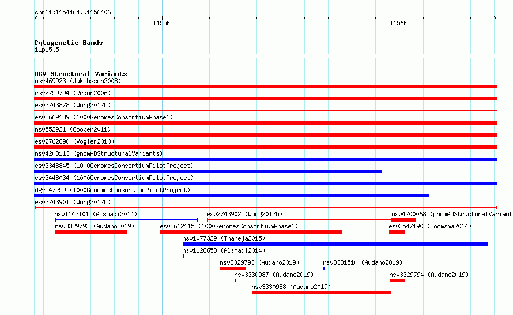Screen dimensions: 513x315
Task: Click the Cytogenetic Bands track title
Action: tap(69, 43)
